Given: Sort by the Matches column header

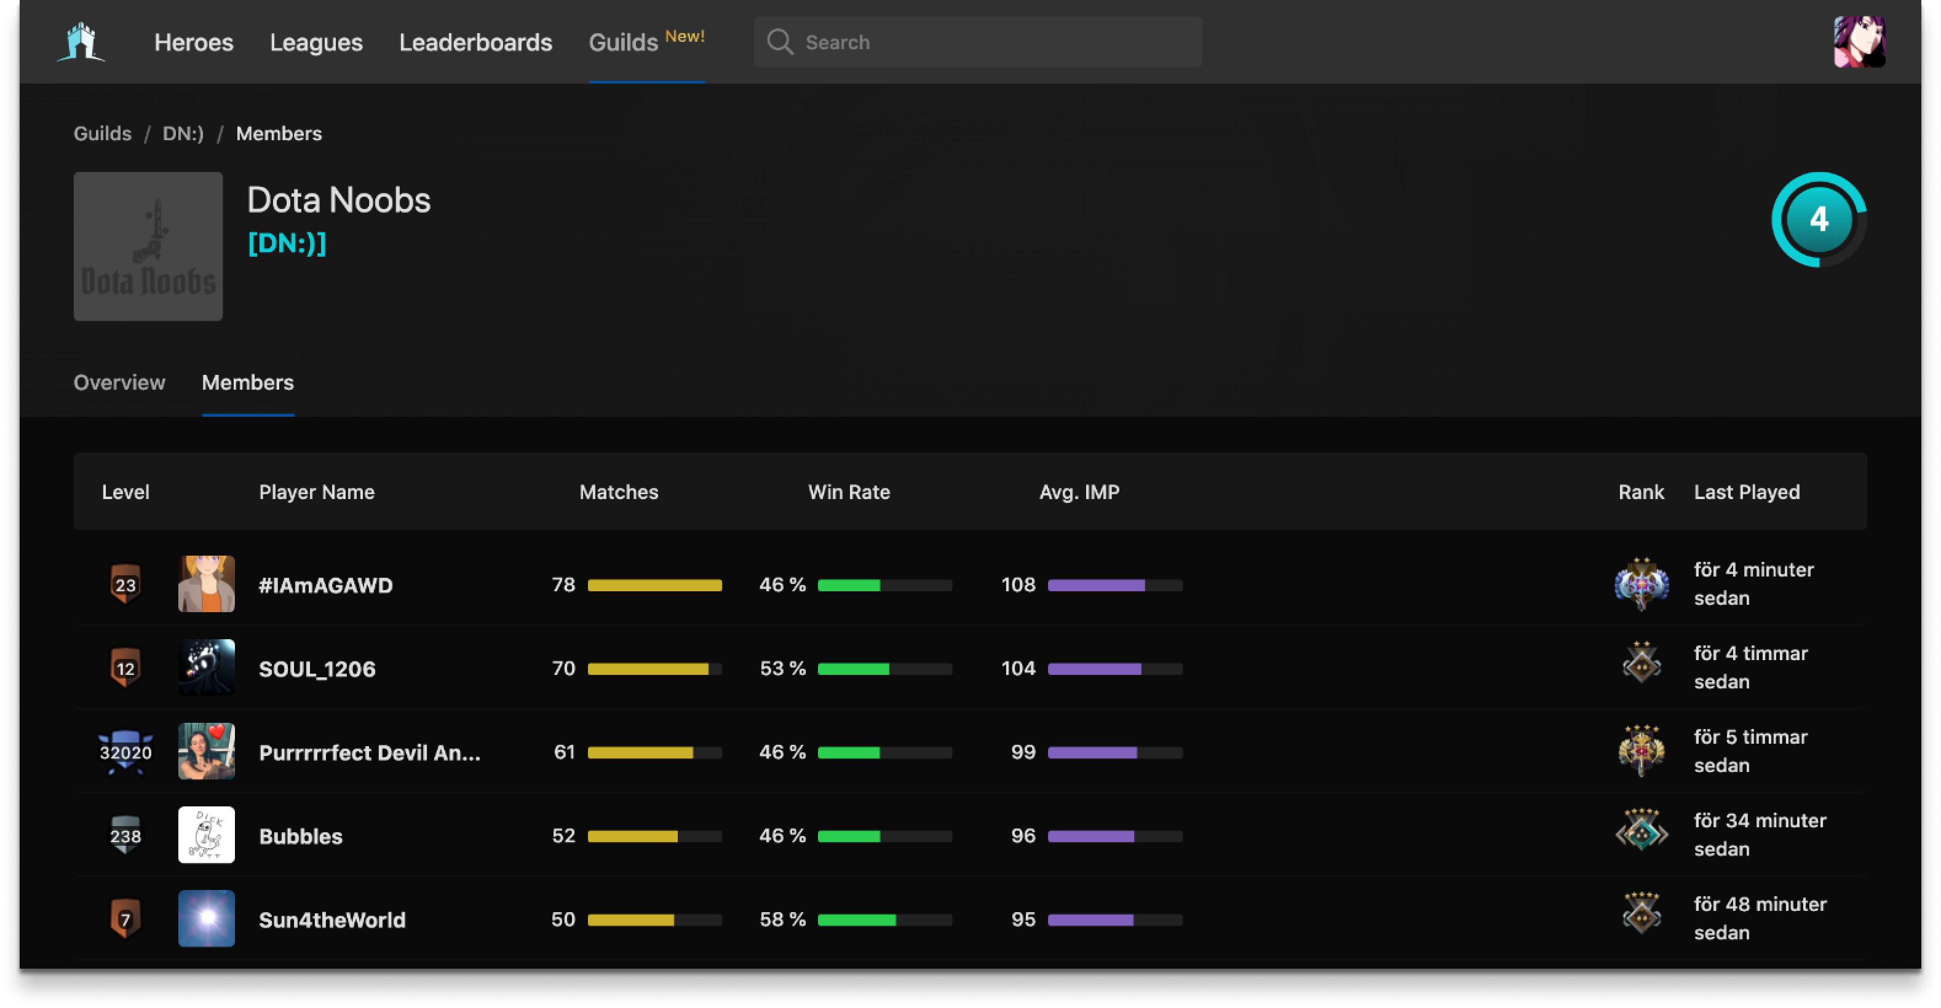Looking at the screenshot, I should tap(619, 492).
